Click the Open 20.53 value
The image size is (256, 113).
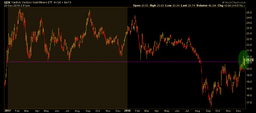[x=139, y=5]
